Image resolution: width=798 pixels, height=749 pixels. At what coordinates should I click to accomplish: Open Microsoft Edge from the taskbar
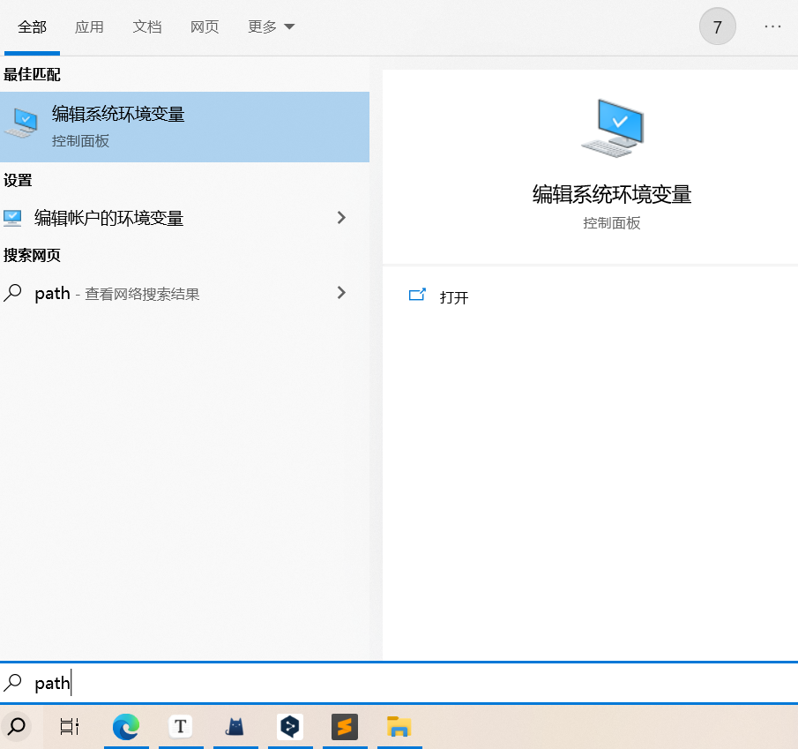[x=126, y=727]
